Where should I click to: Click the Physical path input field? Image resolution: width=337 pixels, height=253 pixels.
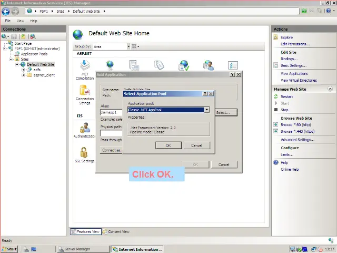point(111,133)
